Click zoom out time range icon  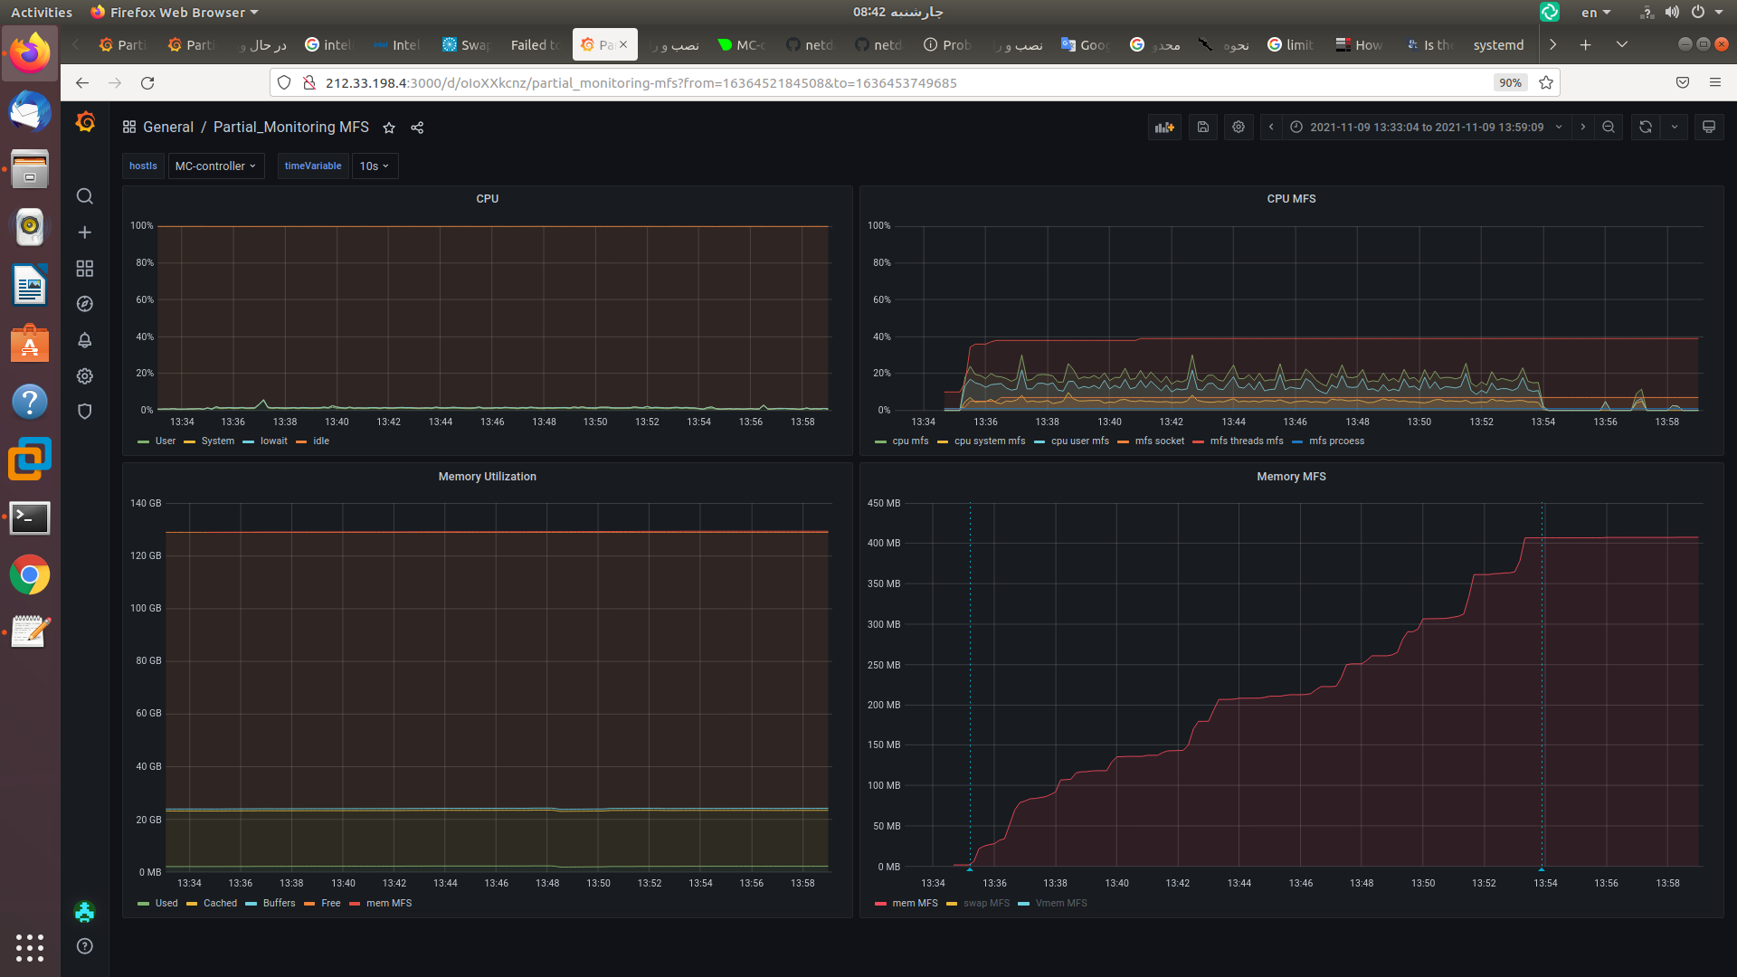(1609, 128)
